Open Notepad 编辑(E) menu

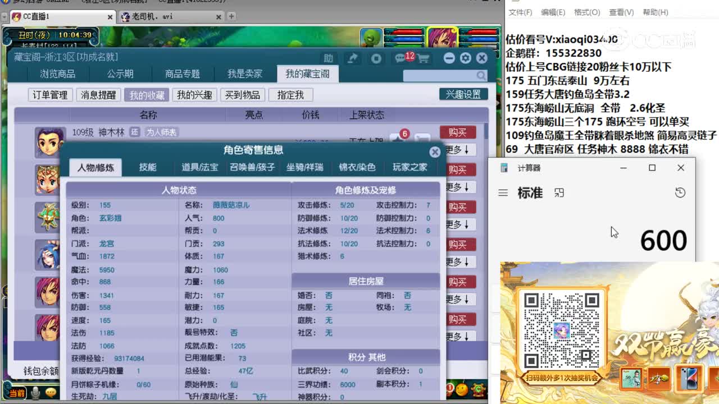pyautogui.click(x=553, y=12)
